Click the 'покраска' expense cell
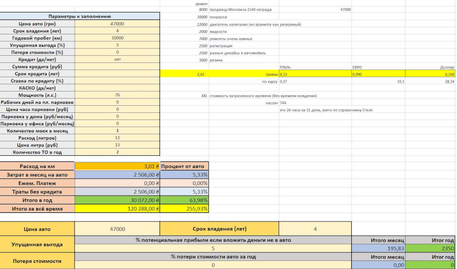This screenshot has height=269, width=457. [244, 17]
